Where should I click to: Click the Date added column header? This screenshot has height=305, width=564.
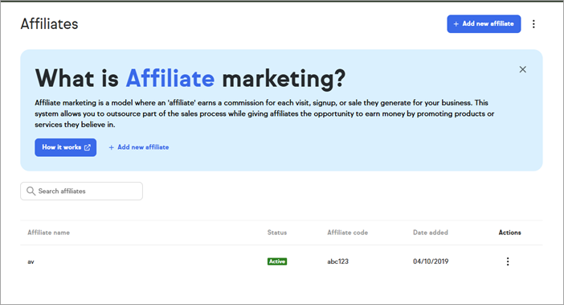(x=430, y=233)
